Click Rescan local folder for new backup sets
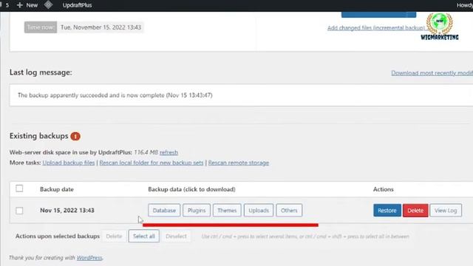The height and width of the screenshot is (266, 473). (x=151, y=163)
